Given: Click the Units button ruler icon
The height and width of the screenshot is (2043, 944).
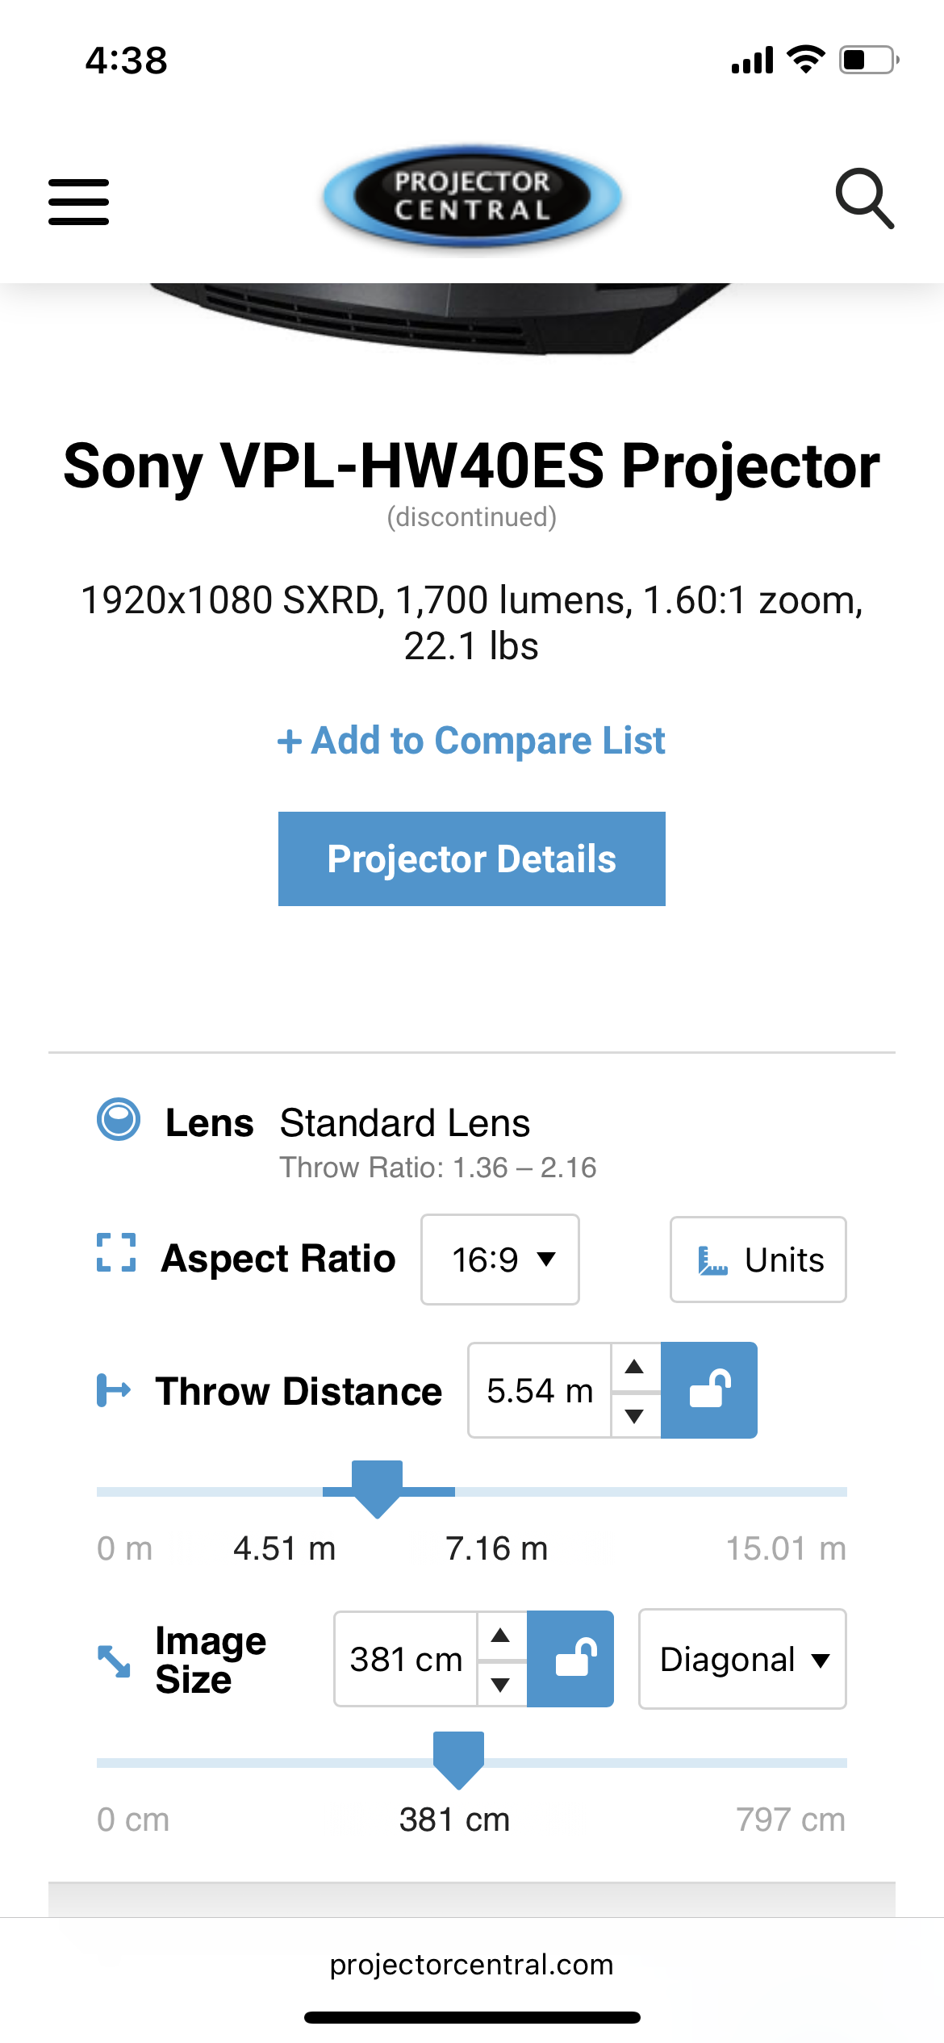Looking at the screenshot, I should (x=712, y=1260).
